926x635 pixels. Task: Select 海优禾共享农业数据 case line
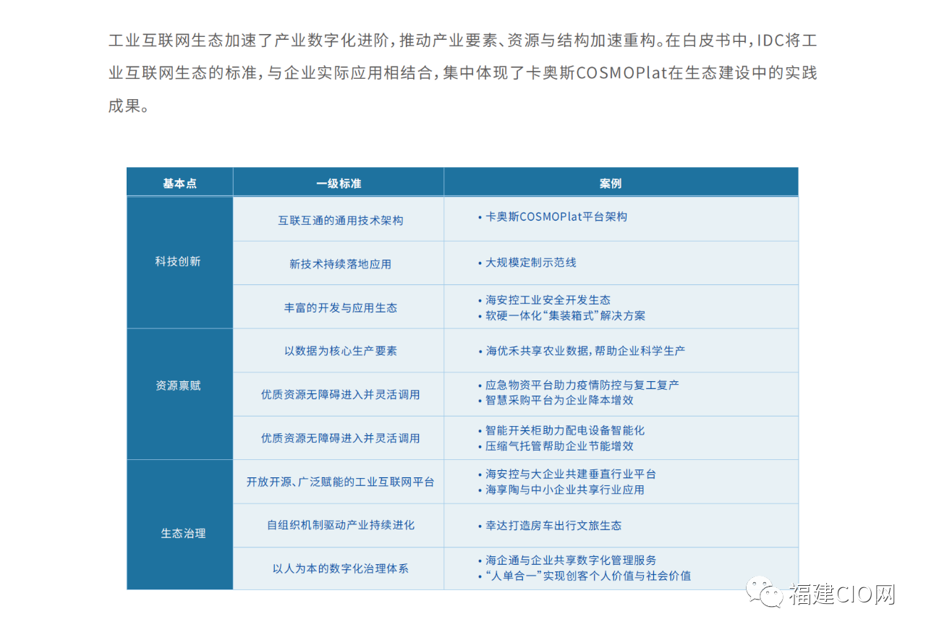(581, 351)
